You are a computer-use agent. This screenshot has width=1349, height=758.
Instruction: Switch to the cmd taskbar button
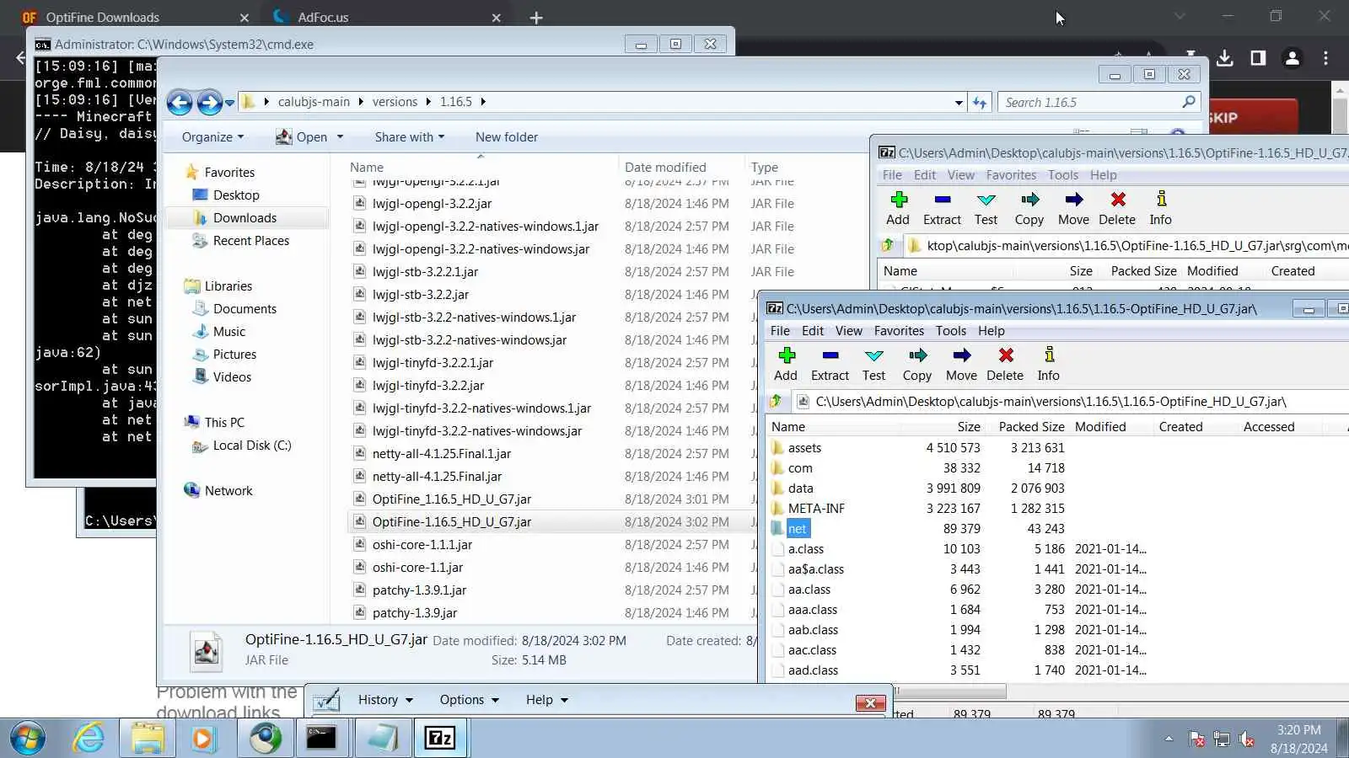(321, 739)
